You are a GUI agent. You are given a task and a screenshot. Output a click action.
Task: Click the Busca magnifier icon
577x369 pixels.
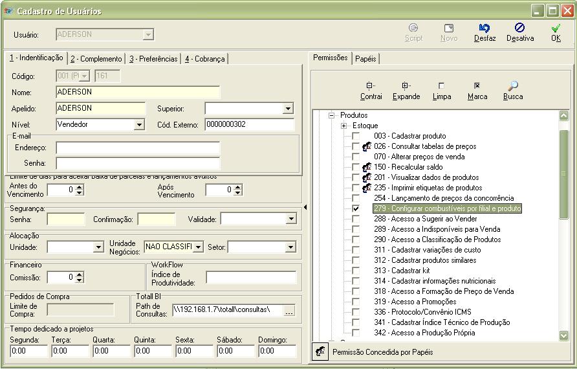(x=512, y=86)
